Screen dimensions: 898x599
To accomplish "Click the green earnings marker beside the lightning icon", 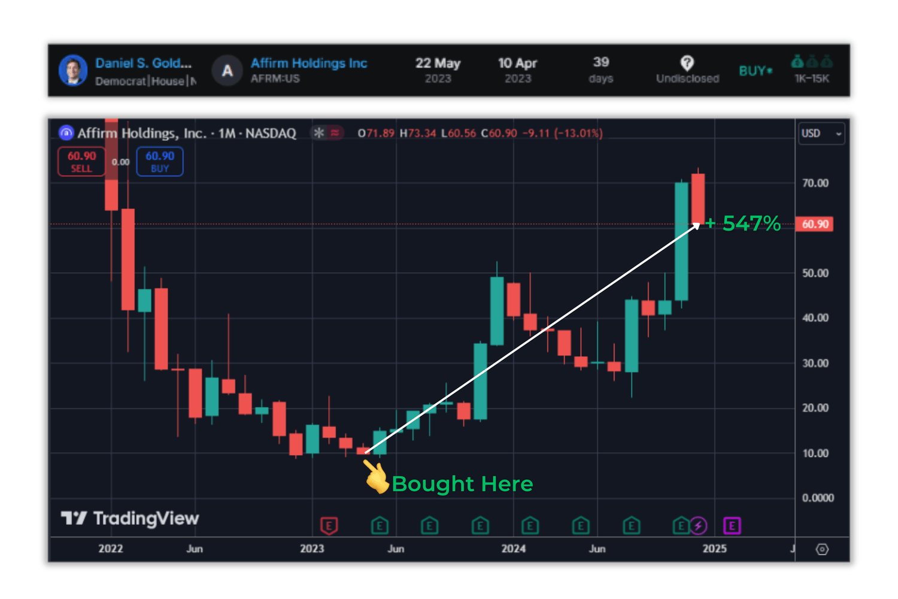I will click(680, 525).
